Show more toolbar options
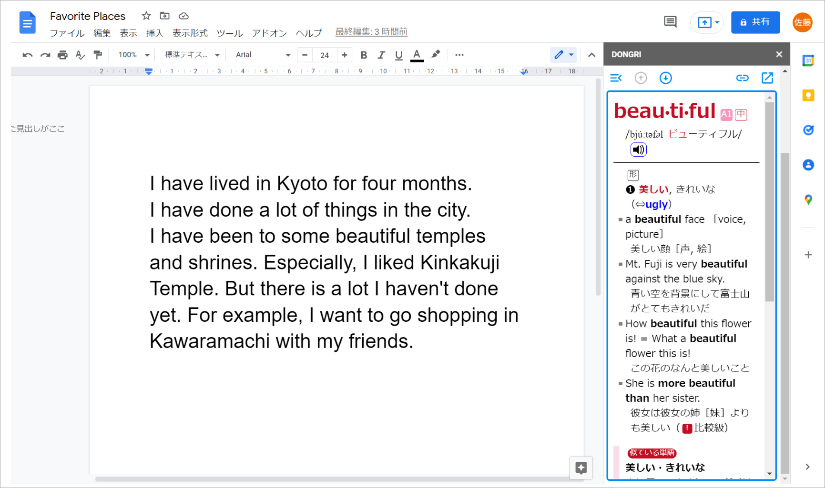Image resolution: width=825 pixels, height=488 pixels. (x=459, y=55)
